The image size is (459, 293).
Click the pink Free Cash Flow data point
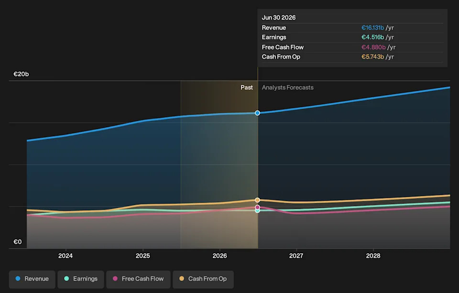pyautogui.click(x=257, y=207)
